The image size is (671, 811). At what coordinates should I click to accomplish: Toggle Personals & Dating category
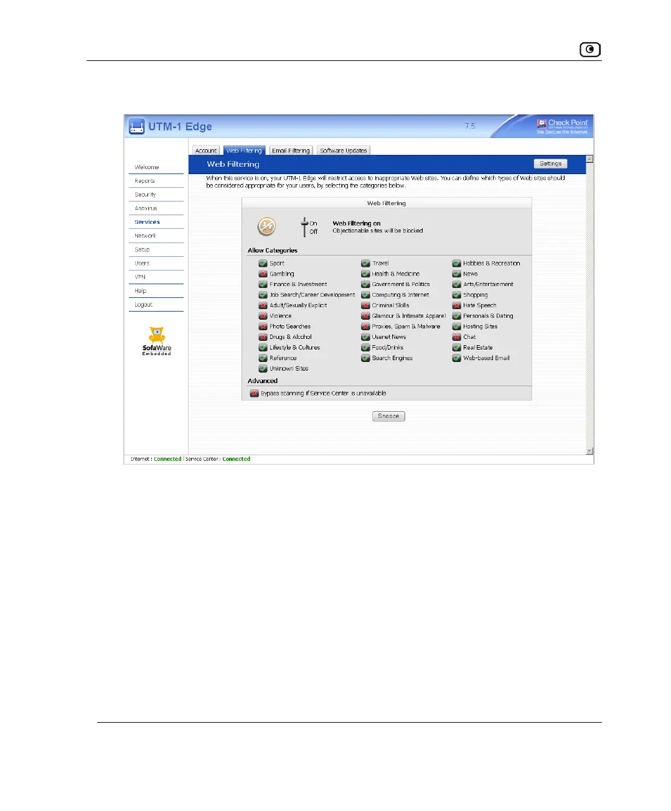(x=456, y=316)
